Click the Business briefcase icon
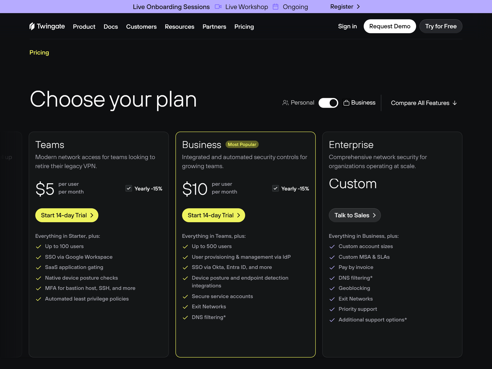The image size is (492, 369). pyautogui.click(x=346, y=103)
